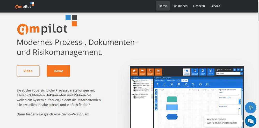Switch to the KENNDATEN tab

tap(171, 80)
